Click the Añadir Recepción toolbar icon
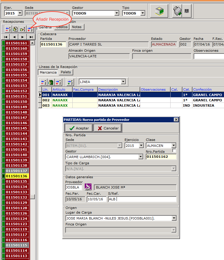 [30, 29]
